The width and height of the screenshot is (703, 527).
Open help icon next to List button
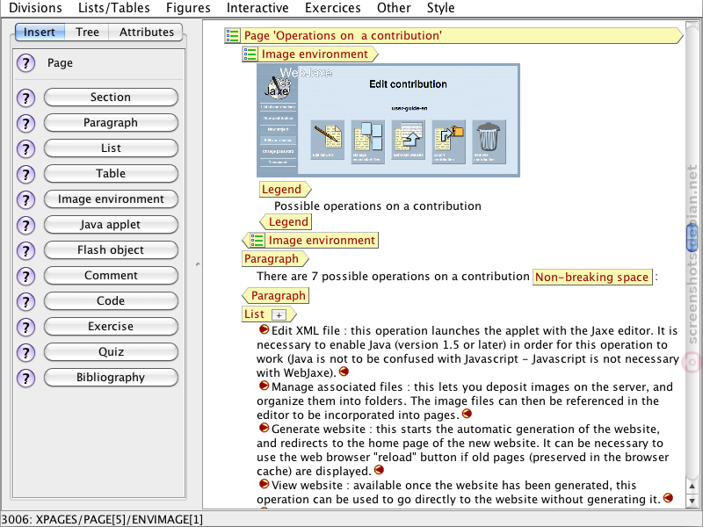26,148
